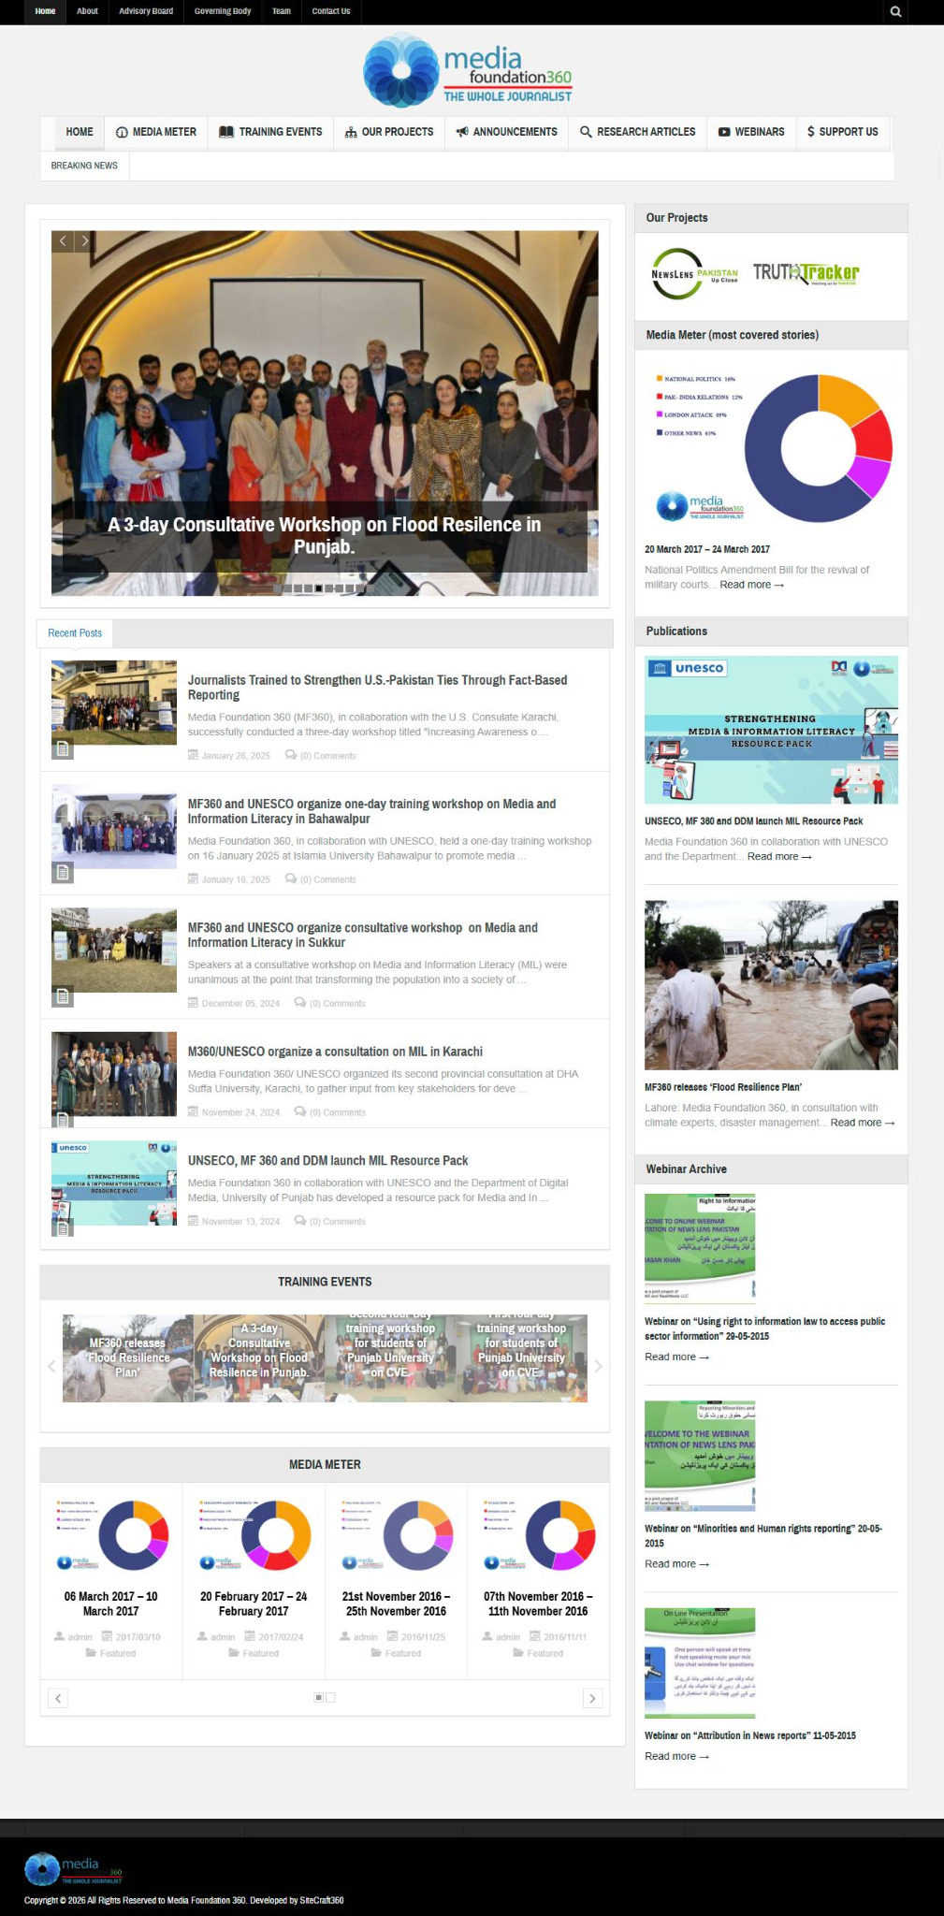Viewport: 944px width, 1916px height.
Task: Click the TruthTracker project logo
Action: [x=806, y=273]
